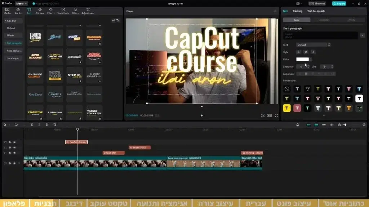Toggle Underline text style

(306, 52)
